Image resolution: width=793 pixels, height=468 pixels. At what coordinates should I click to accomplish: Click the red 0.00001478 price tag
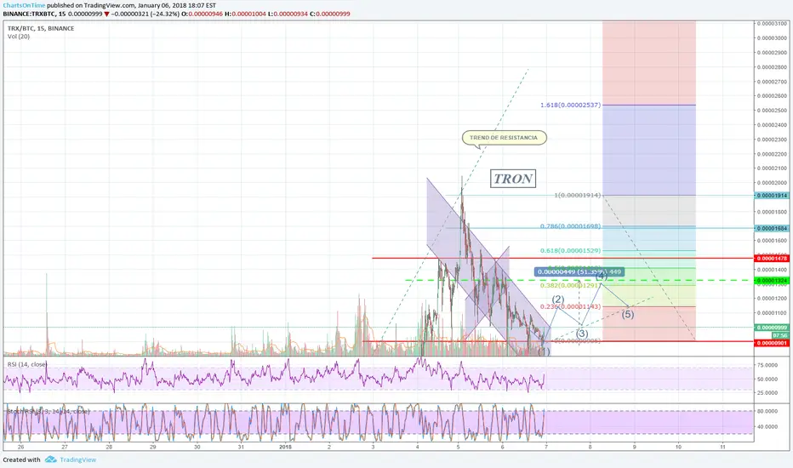click(x=772, y=259)
